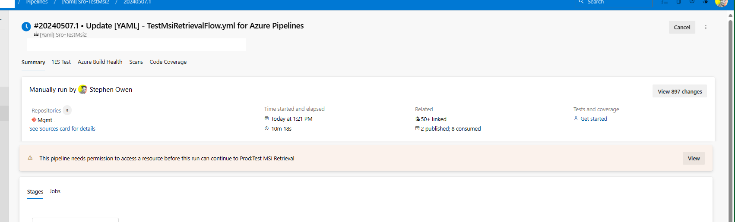Click the [Yaml] Sro-TestMsi2 breadcrumb
Image resolution: width=735 pixels, height=222 pixels.
pos(86,2)
